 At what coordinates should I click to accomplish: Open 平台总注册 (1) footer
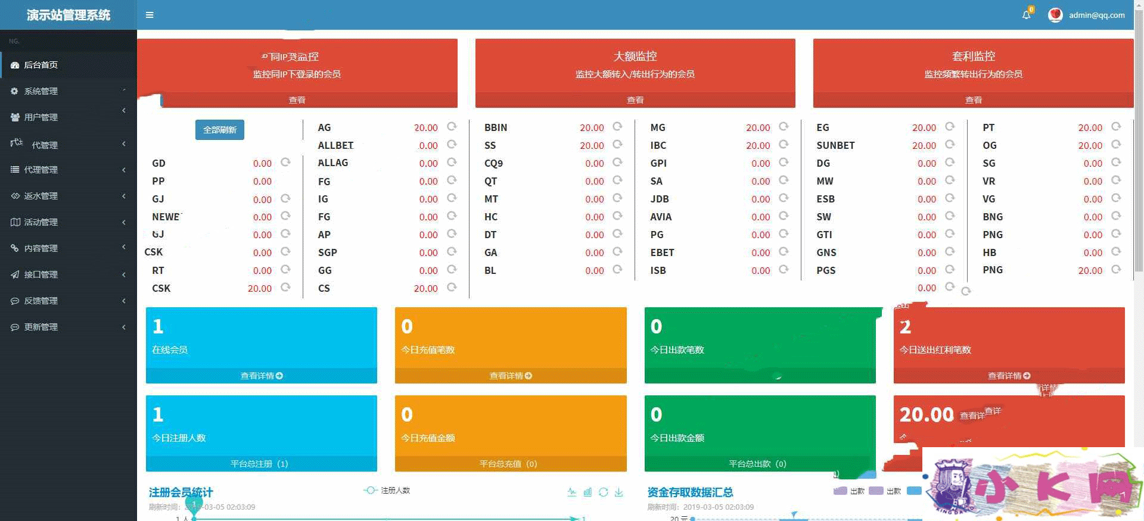[262, 464]
